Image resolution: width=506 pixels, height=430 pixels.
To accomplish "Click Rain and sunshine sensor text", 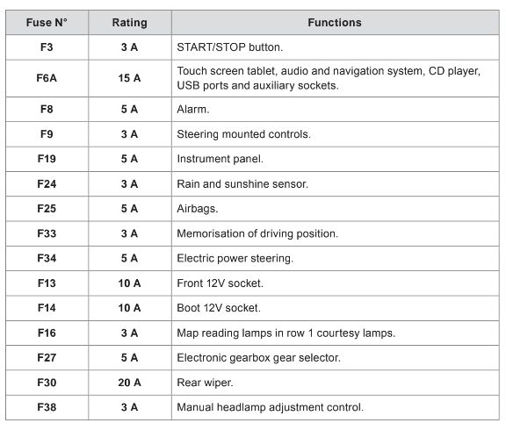I will [242, 184].
